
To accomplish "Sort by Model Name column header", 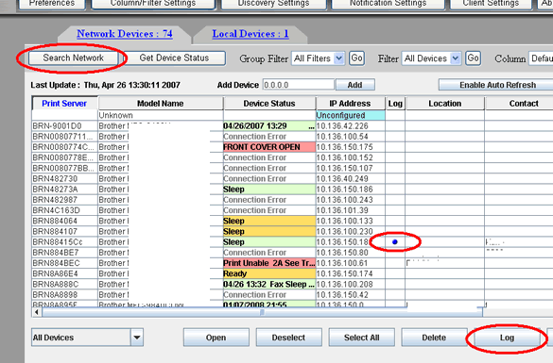I will pyautogui.click(x=161, y=104).
